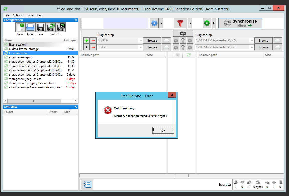This screenshot has height=196, width=289.
Task: Open synchronisation settings green gear icon
Action: 207,23
